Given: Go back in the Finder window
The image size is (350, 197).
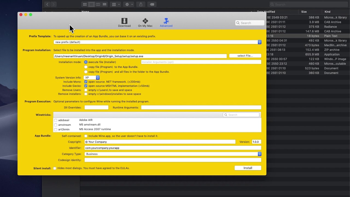Looking at the screenshot, I should (47, 4).
